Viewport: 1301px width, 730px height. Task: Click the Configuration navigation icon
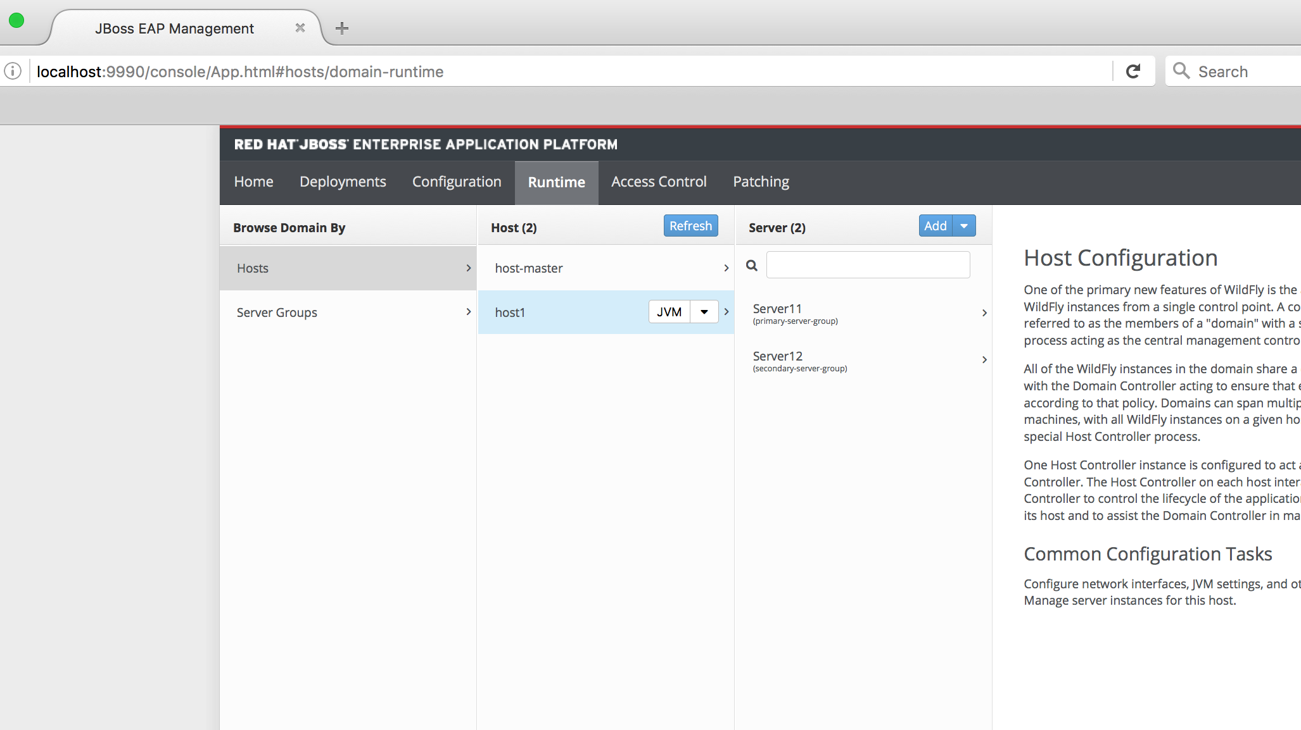click(457, 181)
